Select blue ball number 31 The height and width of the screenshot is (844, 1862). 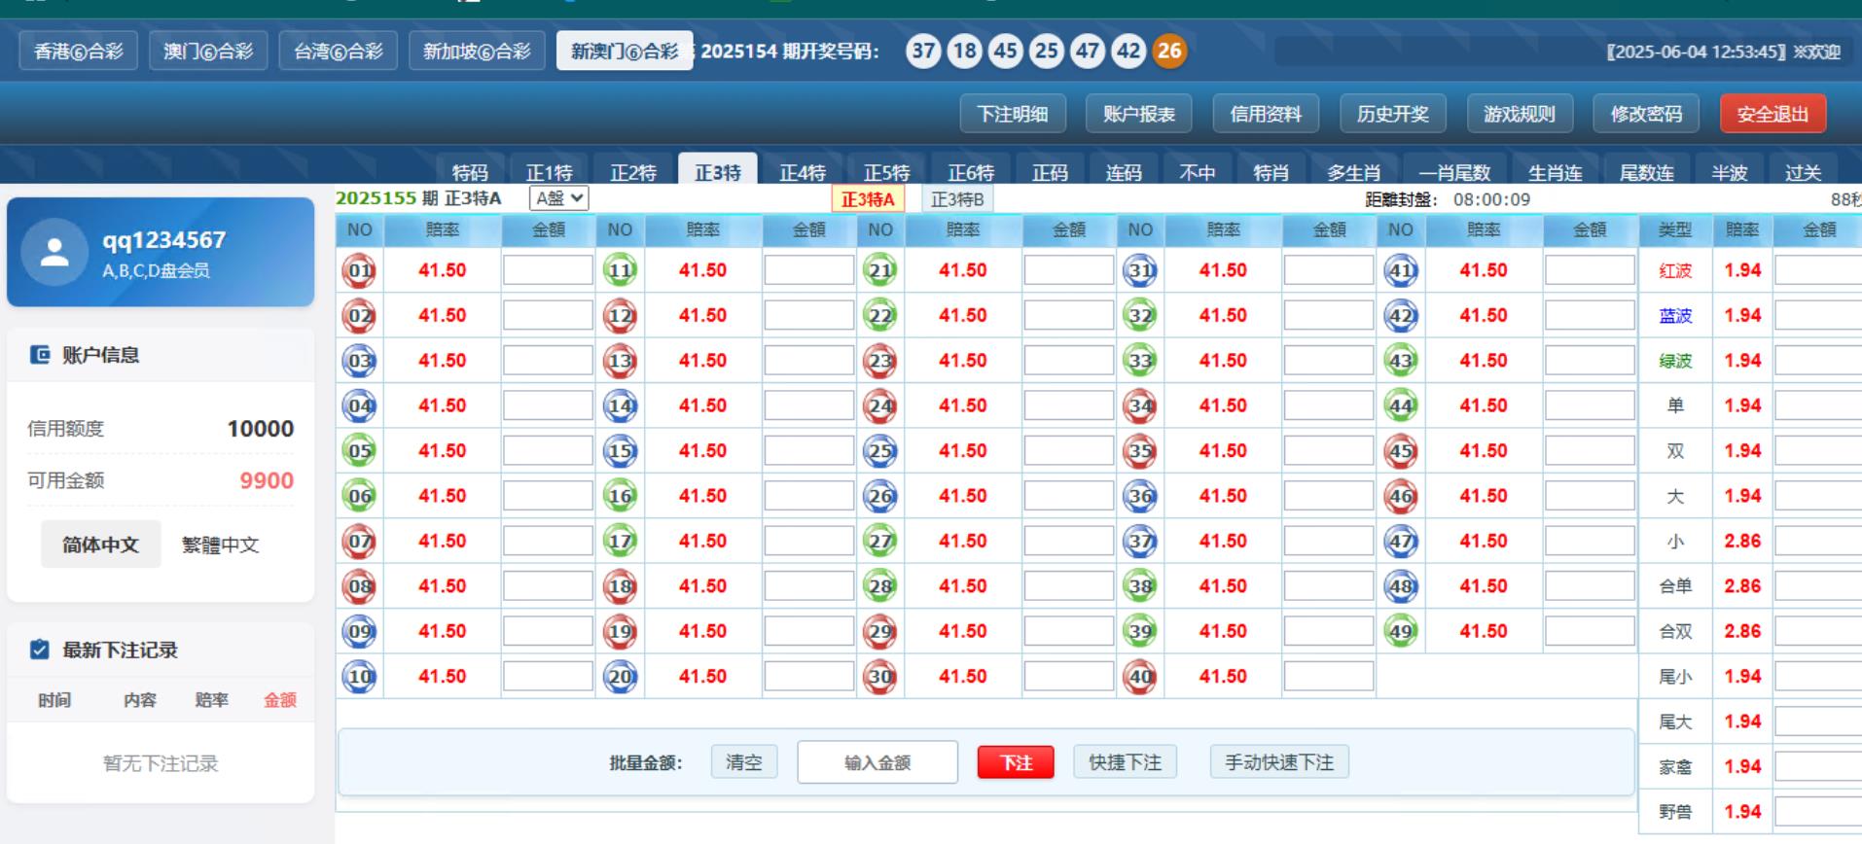coord(1140,270)
